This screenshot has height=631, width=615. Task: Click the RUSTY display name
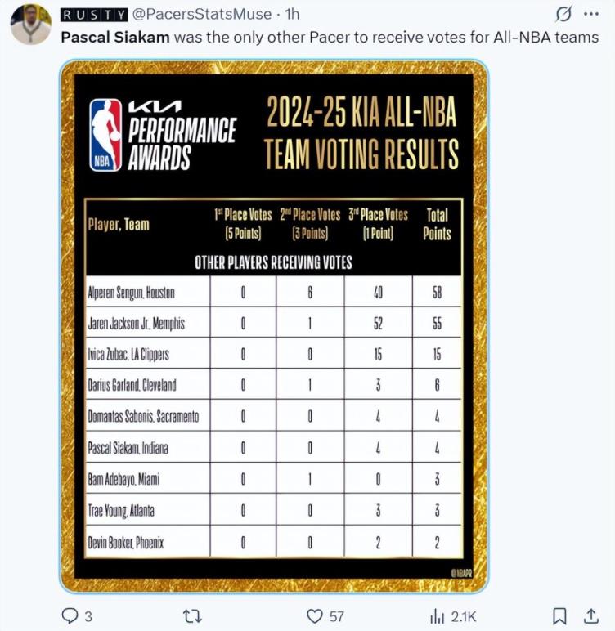(93, 14)
